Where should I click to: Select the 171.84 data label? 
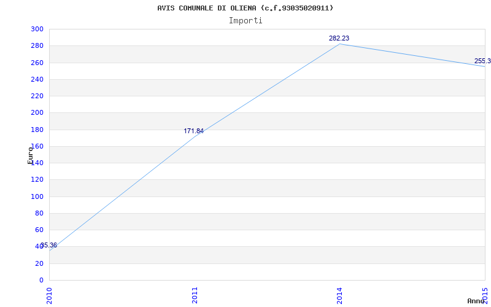[193, 131]
